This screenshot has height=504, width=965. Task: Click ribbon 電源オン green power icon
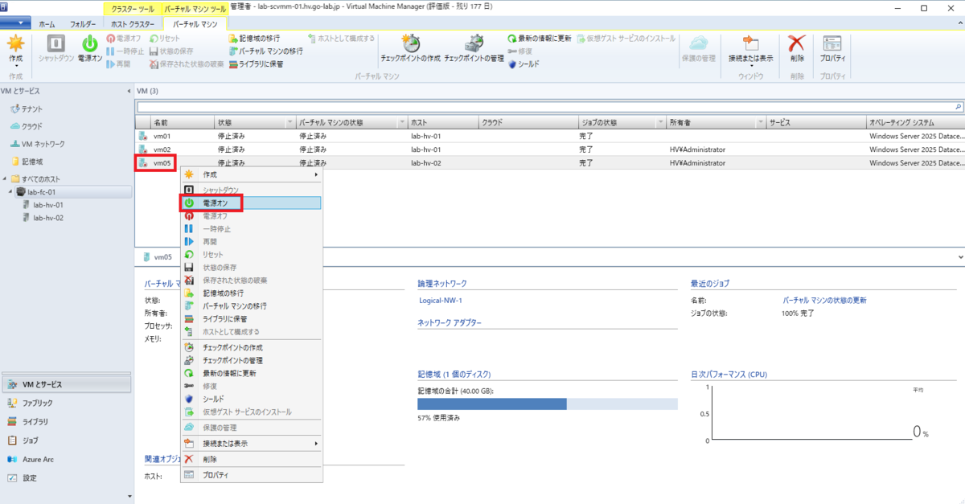coord(90,44)
